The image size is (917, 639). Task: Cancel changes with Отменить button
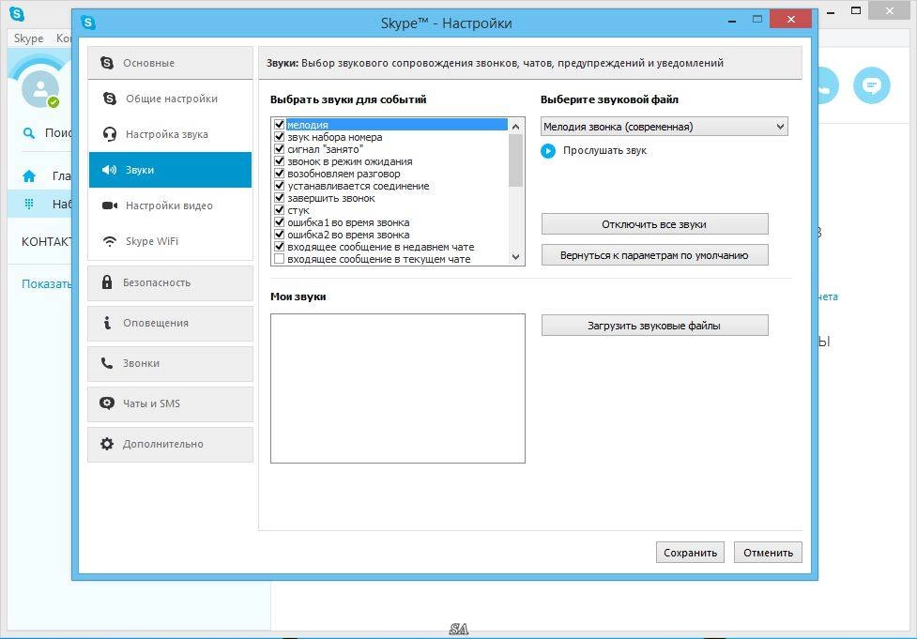click(x=768, y=553)
